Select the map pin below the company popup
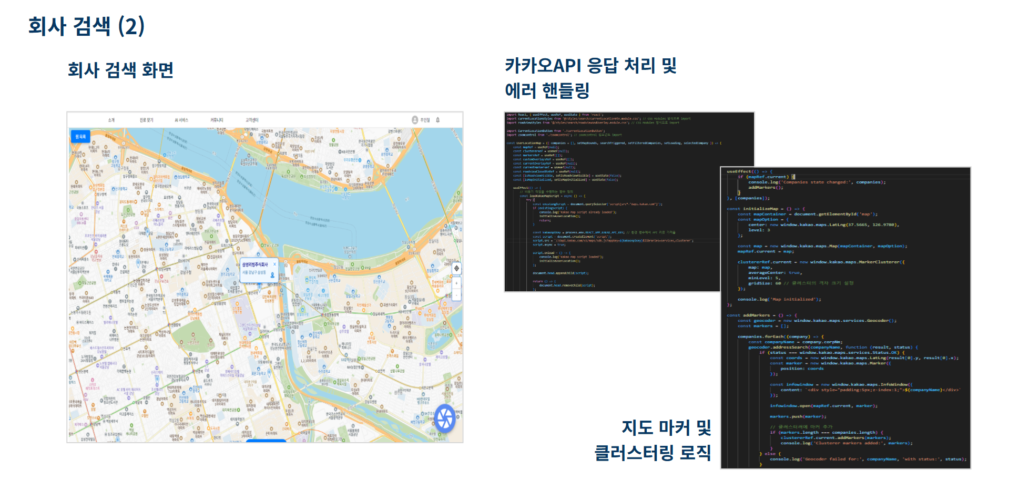This screenshot has height=500, width=1009. [259, 286]
